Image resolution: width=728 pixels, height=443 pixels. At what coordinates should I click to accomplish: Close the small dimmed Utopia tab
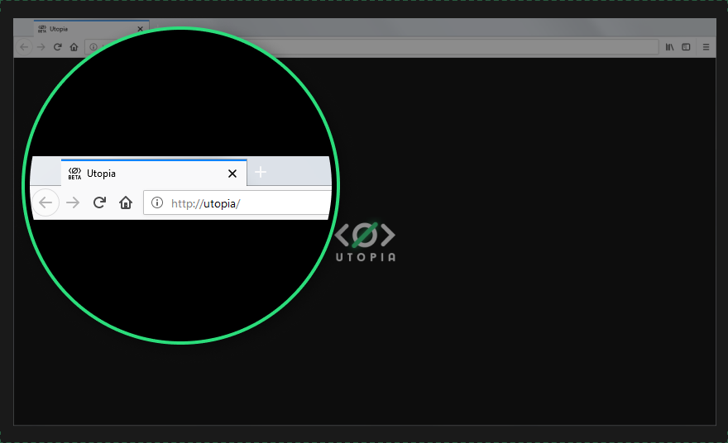click(140, 29)
